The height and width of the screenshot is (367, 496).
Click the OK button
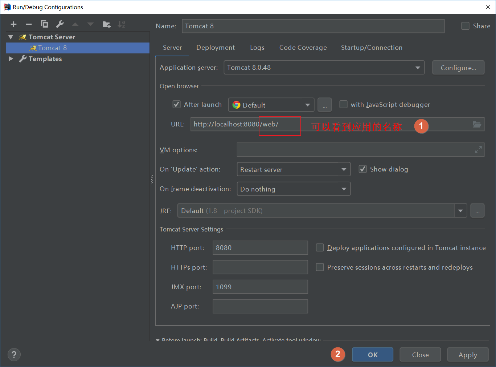(373, 355)
